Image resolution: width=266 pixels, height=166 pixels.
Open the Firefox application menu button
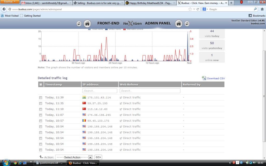10,2
